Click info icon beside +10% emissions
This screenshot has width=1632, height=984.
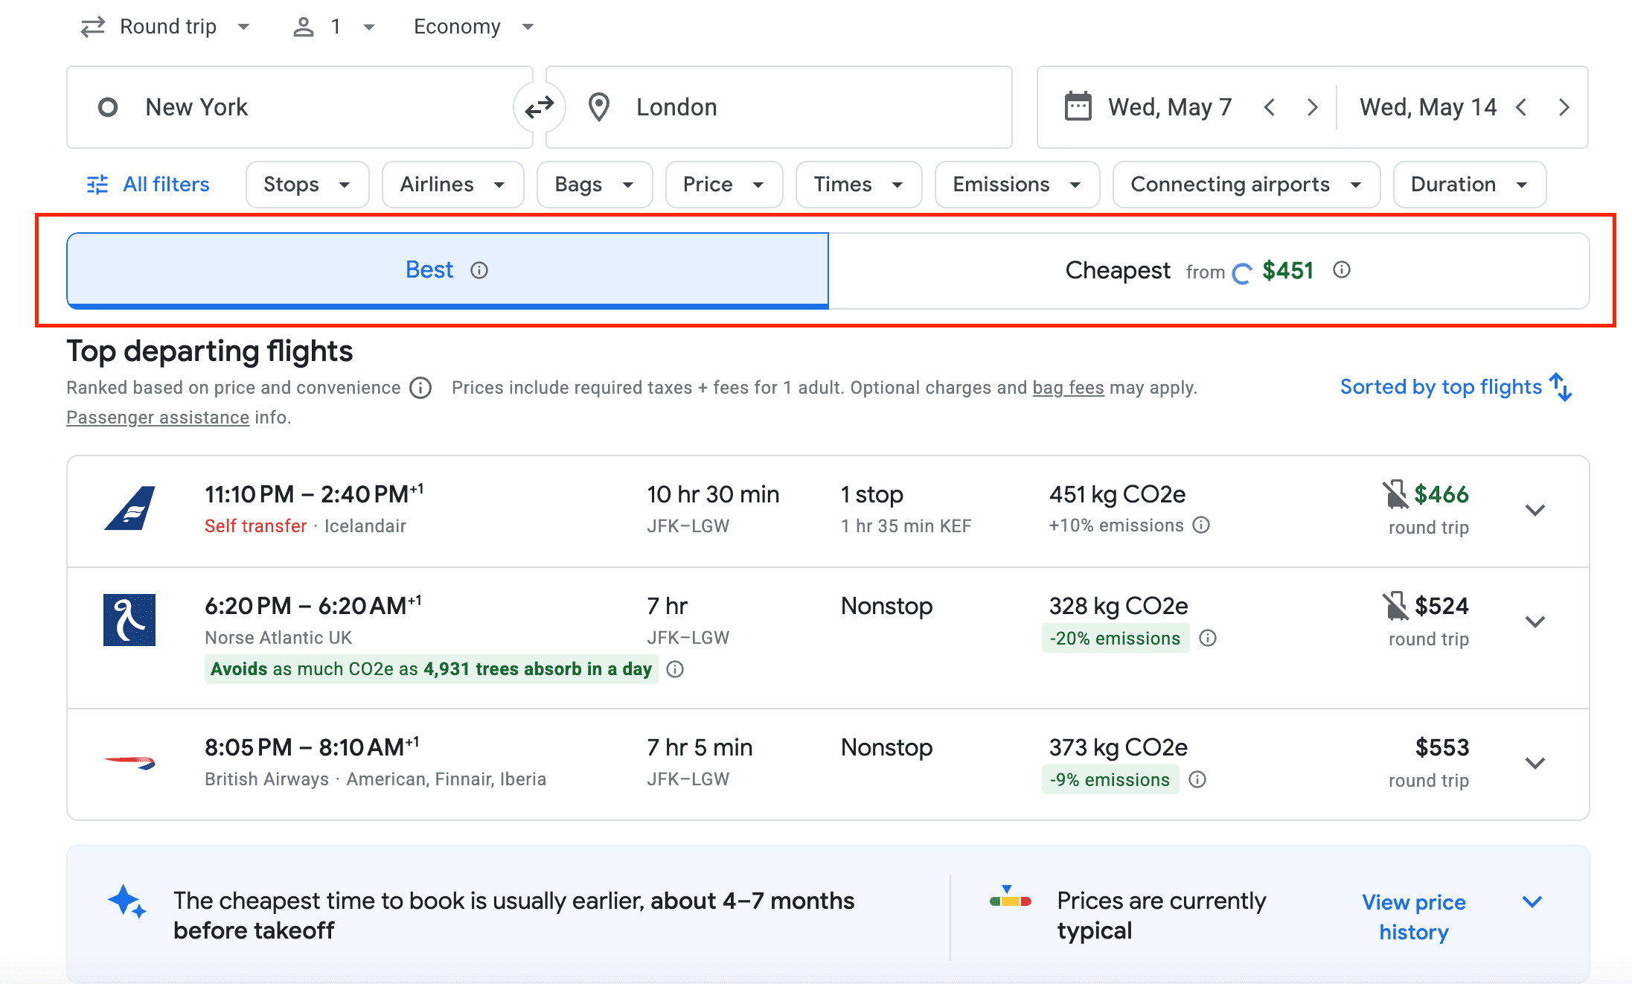coord(1201,525)
